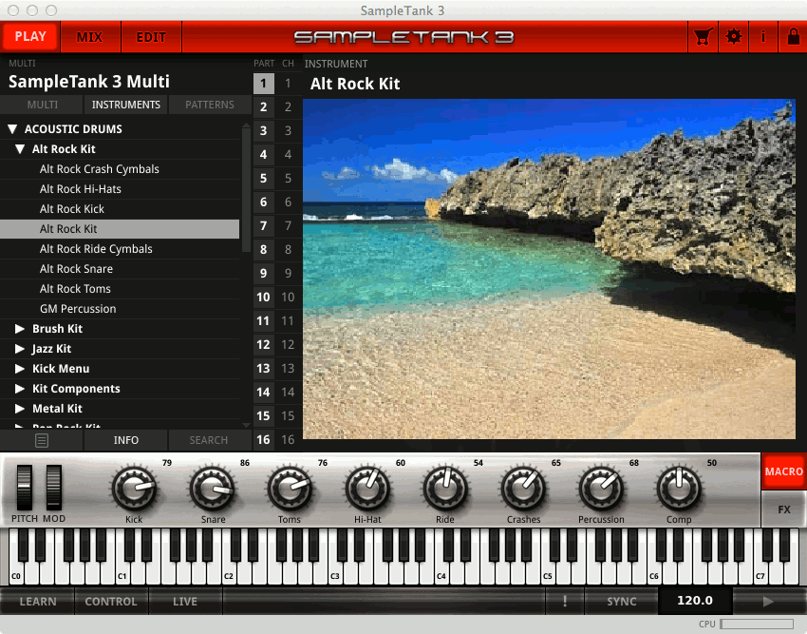
Task: Toggle the SYNC button
Action: click(621, 601)
